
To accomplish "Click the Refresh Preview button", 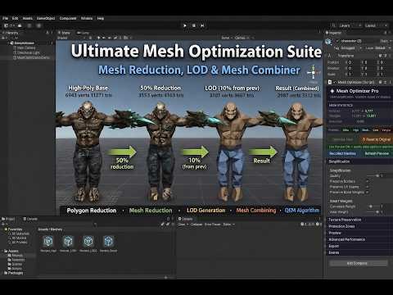I will (377, 153).
